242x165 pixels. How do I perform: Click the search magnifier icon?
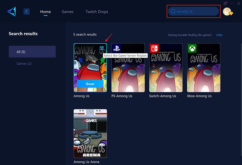tap(173, 11)
